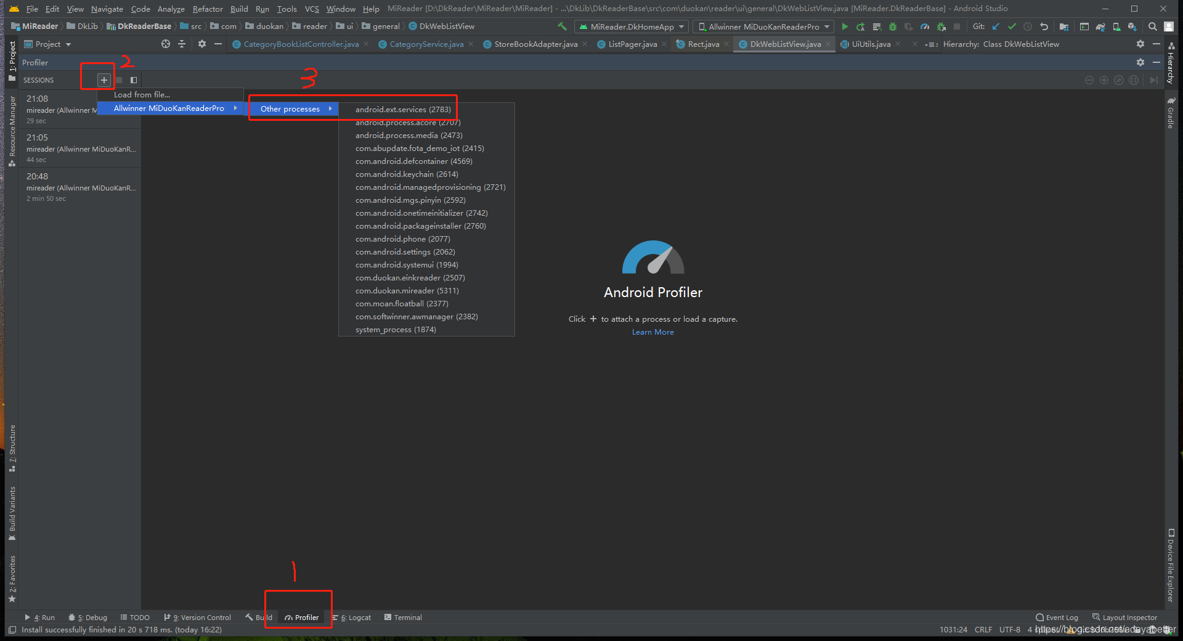Open Layout Inspector from status bar

pos(1124,618)
